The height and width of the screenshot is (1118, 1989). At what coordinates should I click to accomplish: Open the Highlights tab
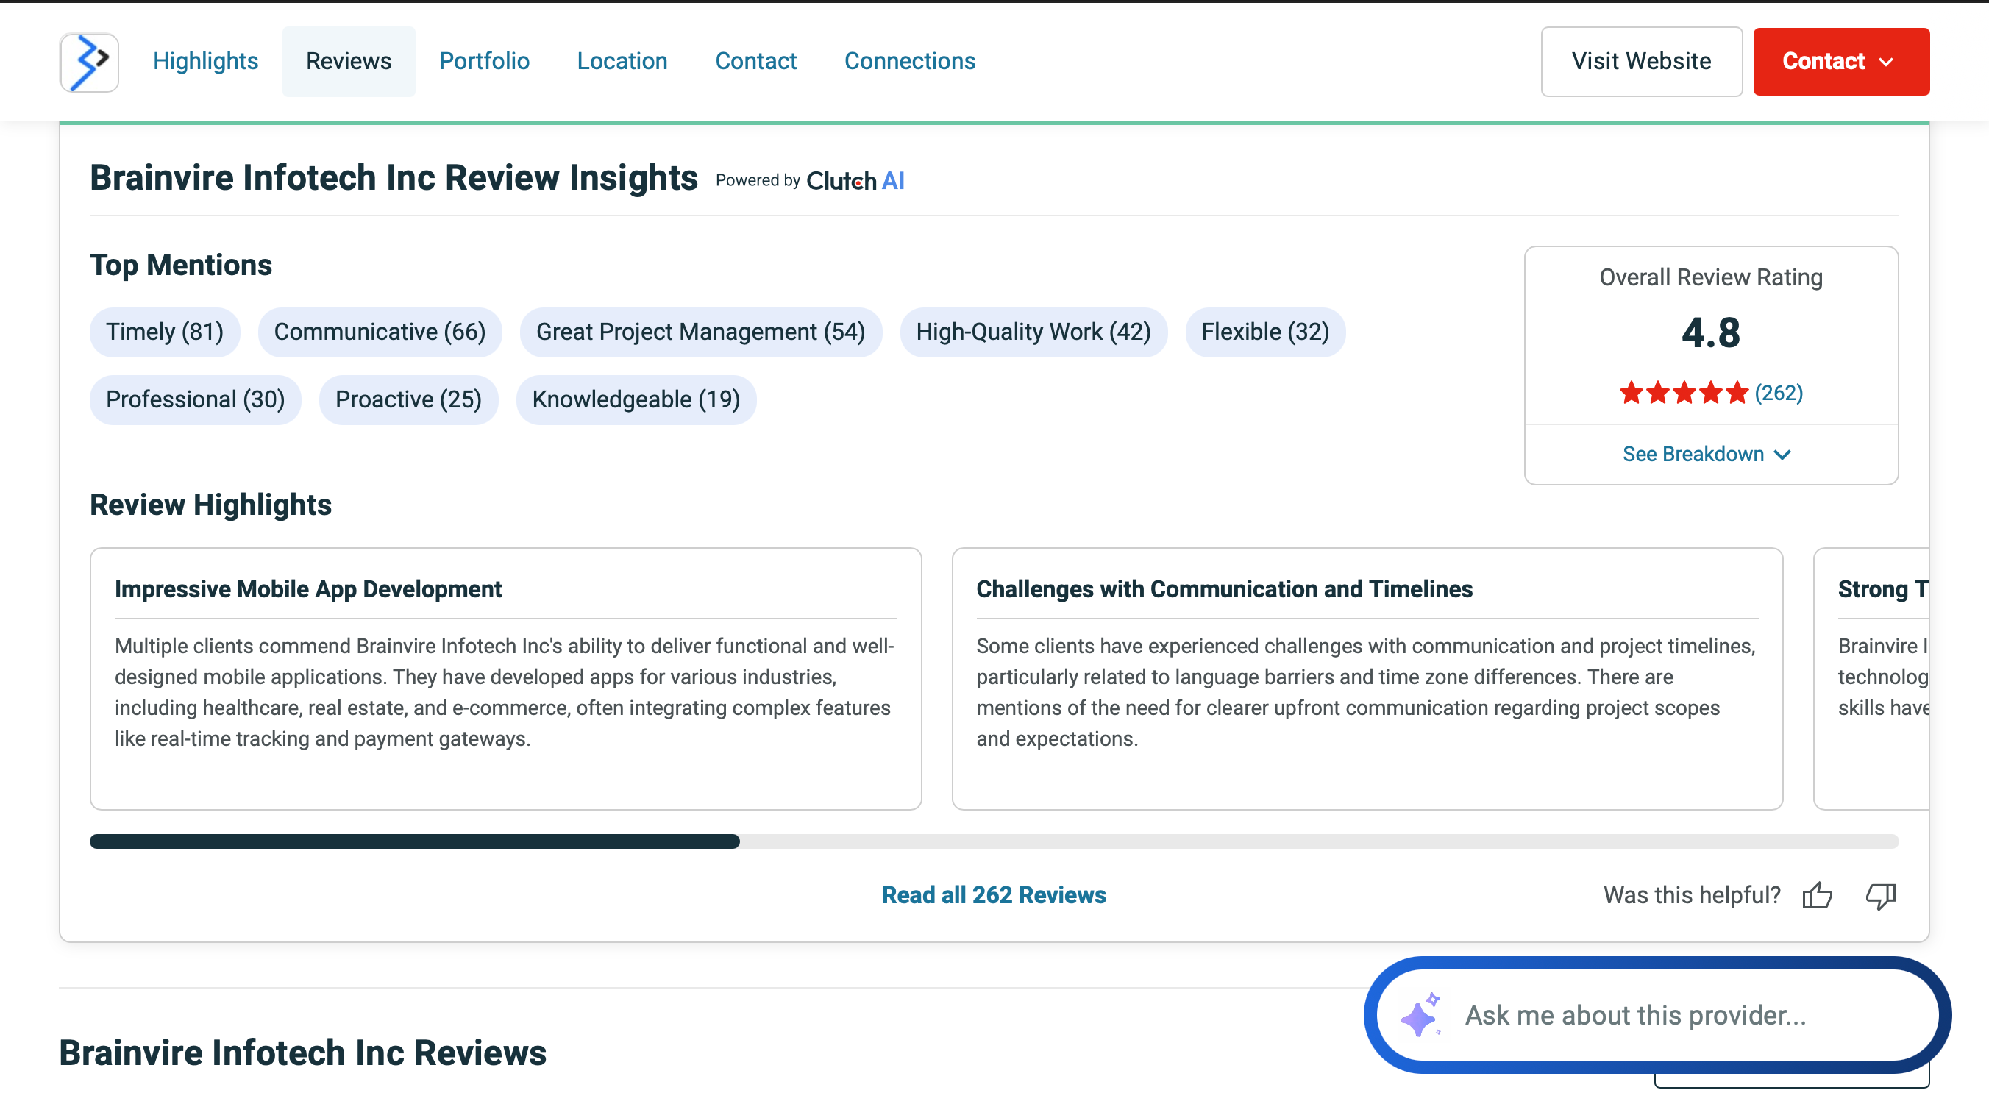(205, 61)
